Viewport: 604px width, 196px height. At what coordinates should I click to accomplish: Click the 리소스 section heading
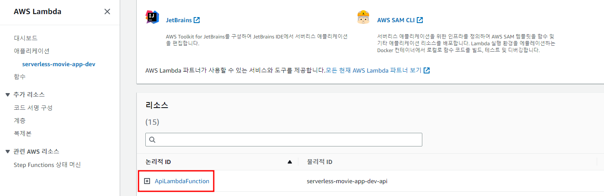[x=157, y=105]
